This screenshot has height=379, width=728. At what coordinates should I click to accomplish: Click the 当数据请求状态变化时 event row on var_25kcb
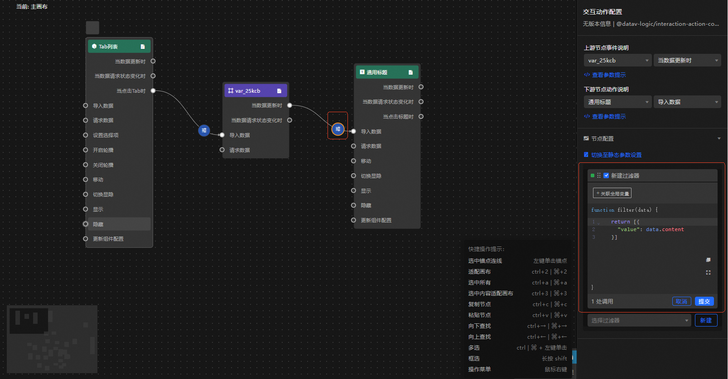tap(256, 120)
